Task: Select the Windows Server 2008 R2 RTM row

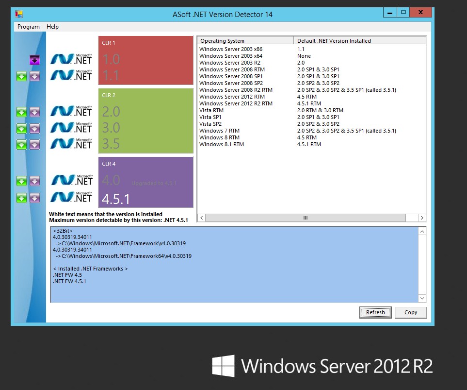Action: pyautogui.click(x=312, y=90)
